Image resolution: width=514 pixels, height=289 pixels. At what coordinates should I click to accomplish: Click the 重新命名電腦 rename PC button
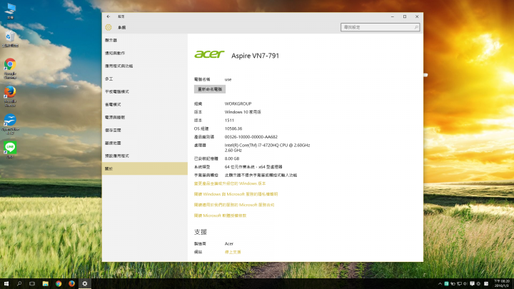pos(210,89)
